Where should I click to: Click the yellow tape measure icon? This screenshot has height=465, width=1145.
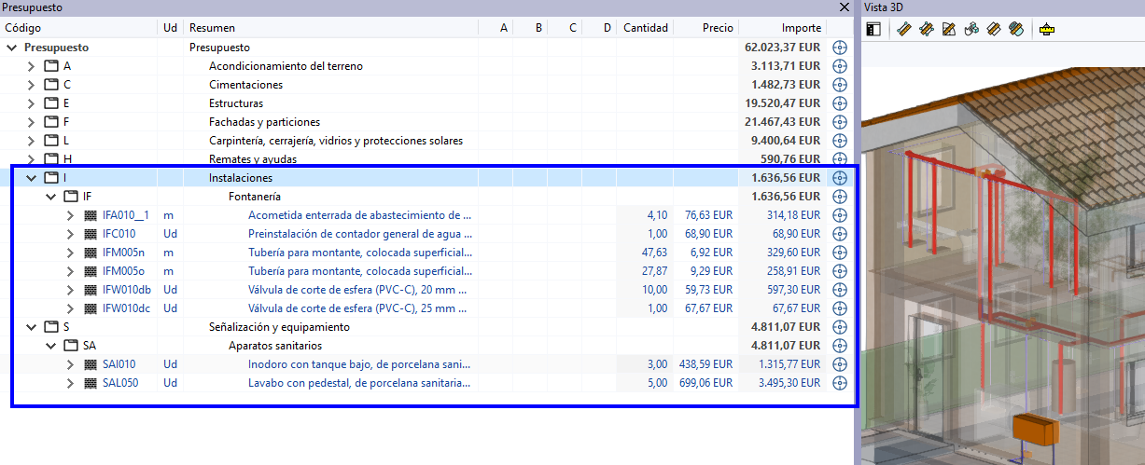pyautogui.click(x=1046, y=29)
